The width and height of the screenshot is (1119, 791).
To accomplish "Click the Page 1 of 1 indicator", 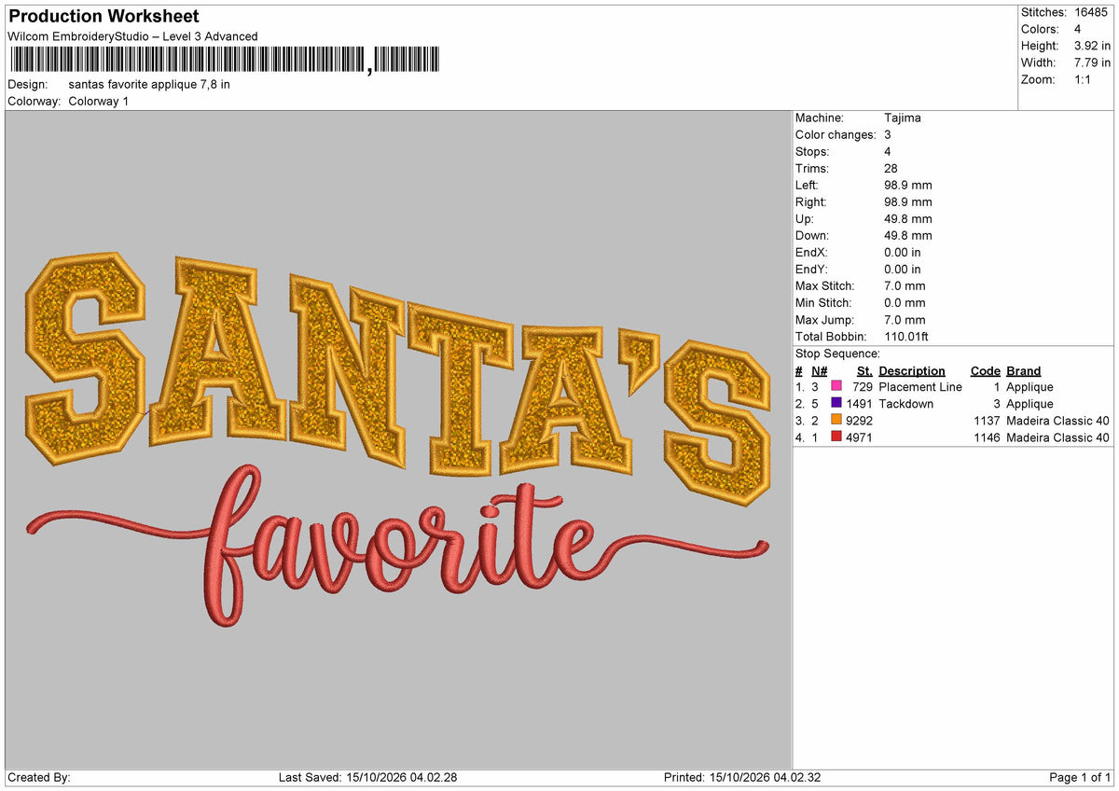I will (1080, 777).
